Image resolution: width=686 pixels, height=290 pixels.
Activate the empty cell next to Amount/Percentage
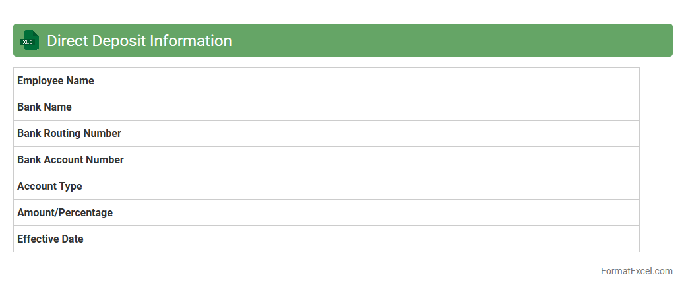620,213
